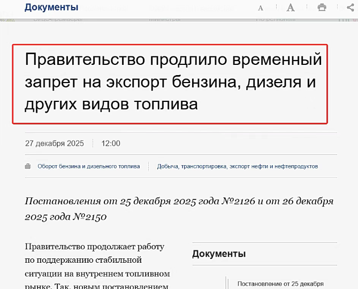Click 'Постановления' at the italic subtitle start
Image resolution: width=358 pixels, height=289 pixels.
(x=63, y=201)
